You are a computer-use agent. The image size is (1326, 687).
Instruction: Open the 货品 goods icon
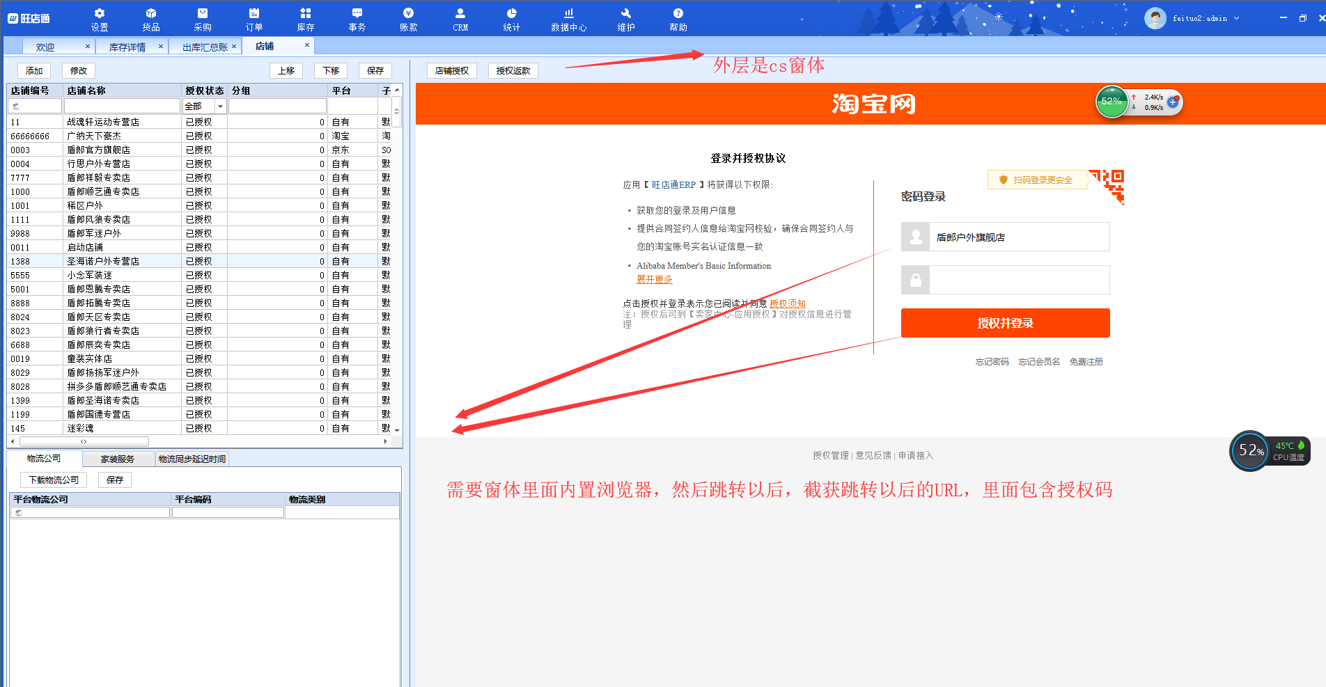(150, 19)
